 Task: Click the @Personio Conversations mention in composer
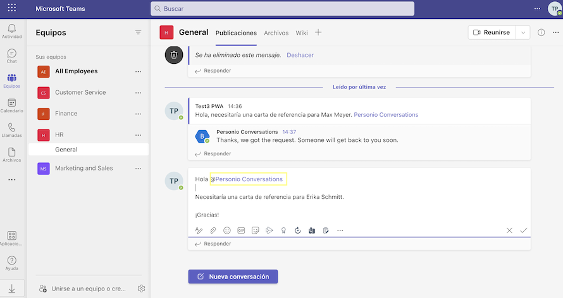click(246, 179)
